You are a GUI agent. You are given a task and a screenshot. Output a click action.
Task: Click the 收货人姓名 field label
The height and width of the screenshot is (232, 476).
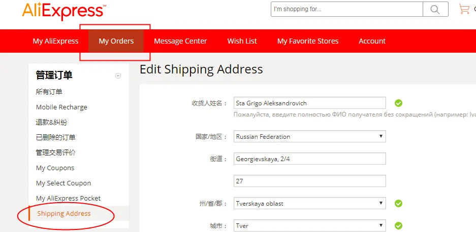209,103
